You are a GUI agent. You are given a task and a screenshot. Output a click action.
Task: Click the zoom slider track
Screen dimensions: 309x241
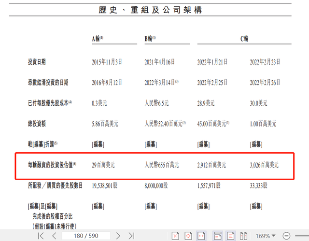pyautogui.click(x=302, y=236)
